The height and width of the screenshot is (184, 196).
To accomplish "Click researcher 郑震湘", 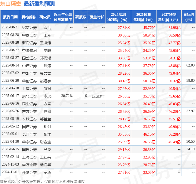I will (x=46, y=58).
